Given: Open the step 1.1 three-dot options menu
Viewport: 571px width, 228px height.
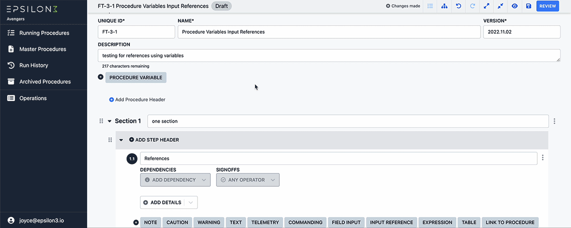Looking at the screenshot, I should click(543, 158).
